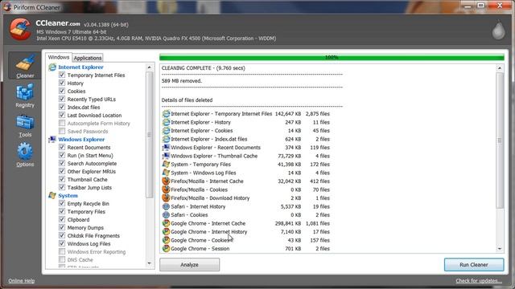Click the Analyze button

point(190,264)
